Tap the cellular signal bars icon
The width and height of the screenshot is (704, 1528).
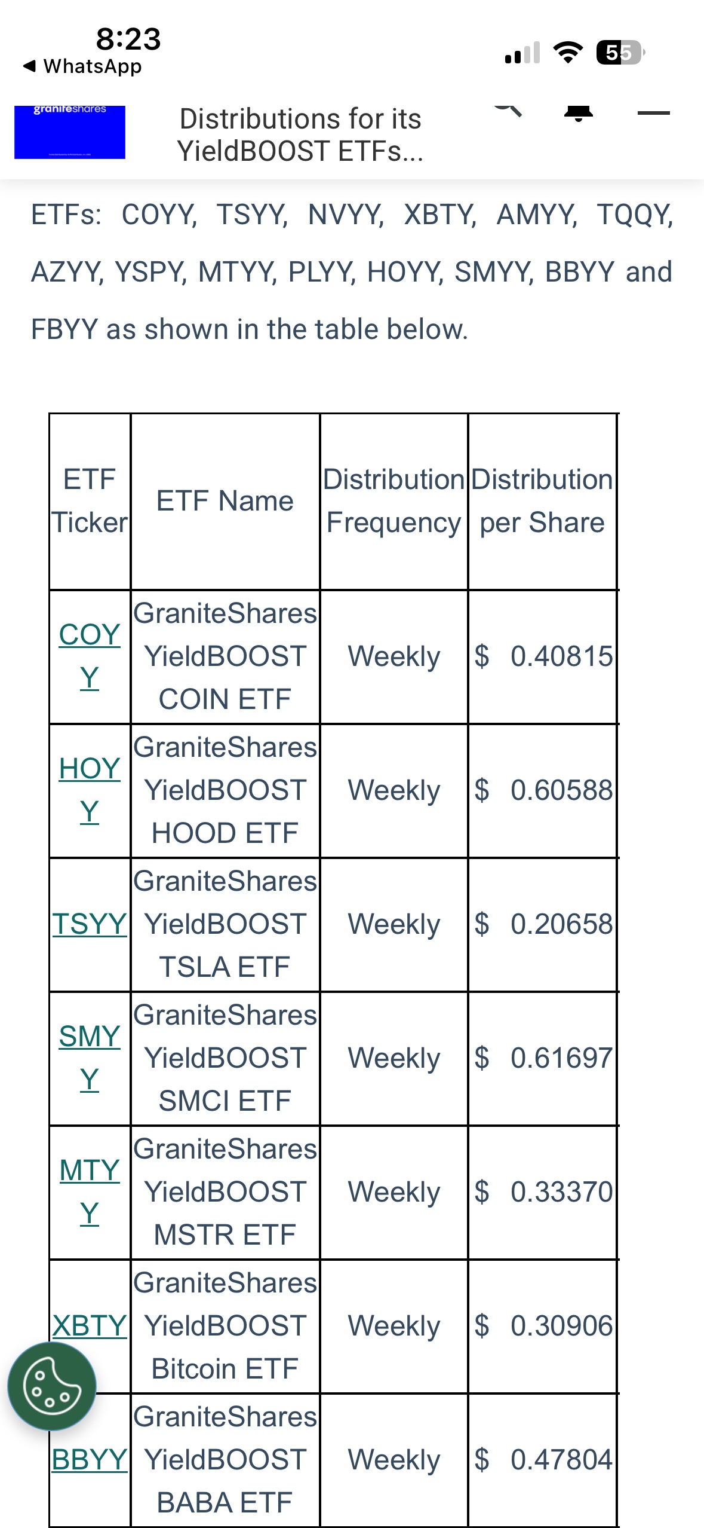pos(522,53)
